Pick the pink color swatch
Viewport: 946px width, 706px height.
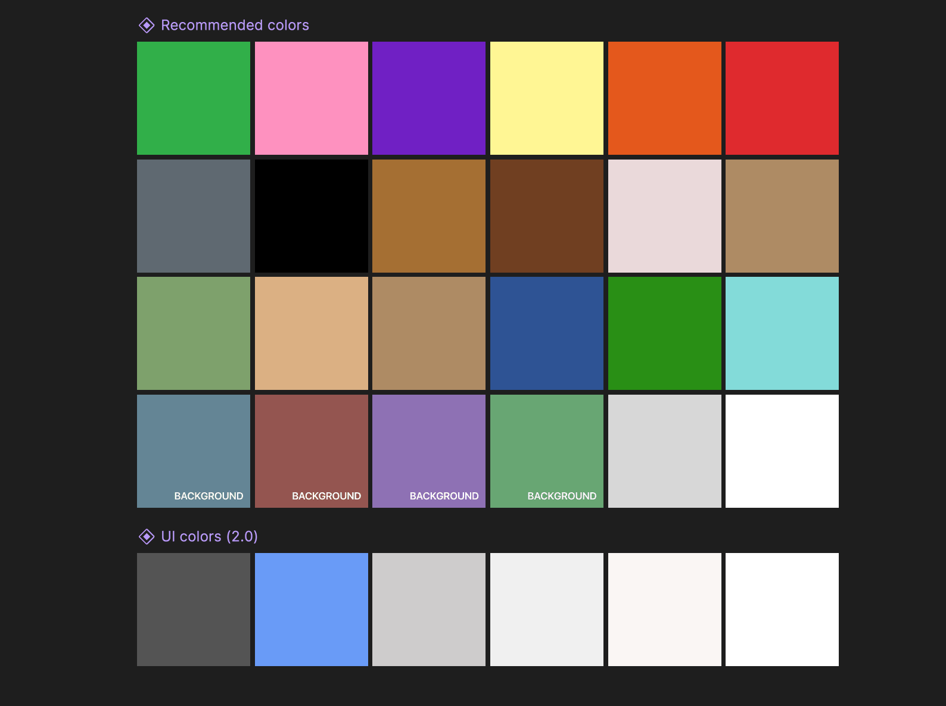click(311, 98)
